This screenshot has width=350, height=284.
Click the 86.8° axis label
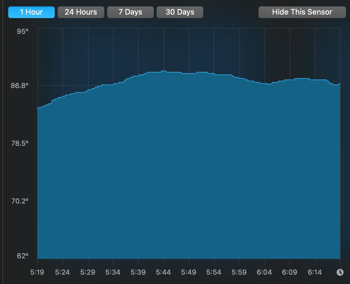tap(20, 86)
